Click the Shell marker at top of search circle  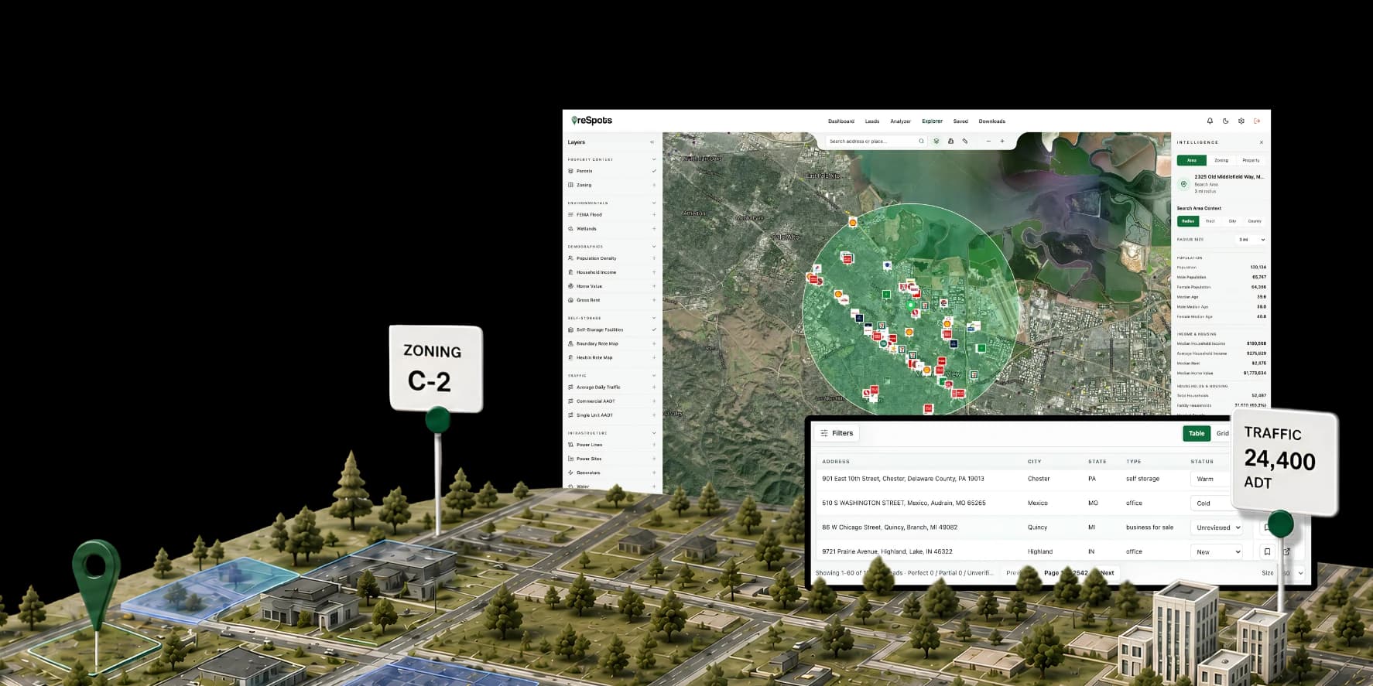pyautogui.click(x=853, y=222)
